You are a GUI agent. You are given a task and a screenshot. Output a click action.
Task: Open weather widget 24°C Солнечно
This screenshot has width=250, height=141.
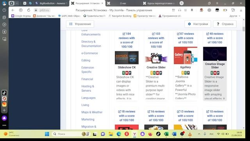pyautogui.click(x=11, y=134)
